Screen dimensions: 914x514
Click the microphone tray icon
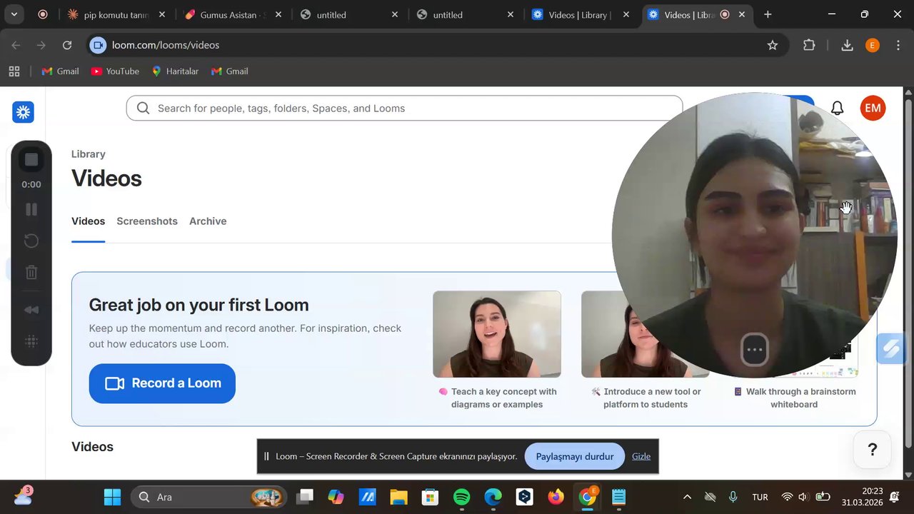[733, 497]
